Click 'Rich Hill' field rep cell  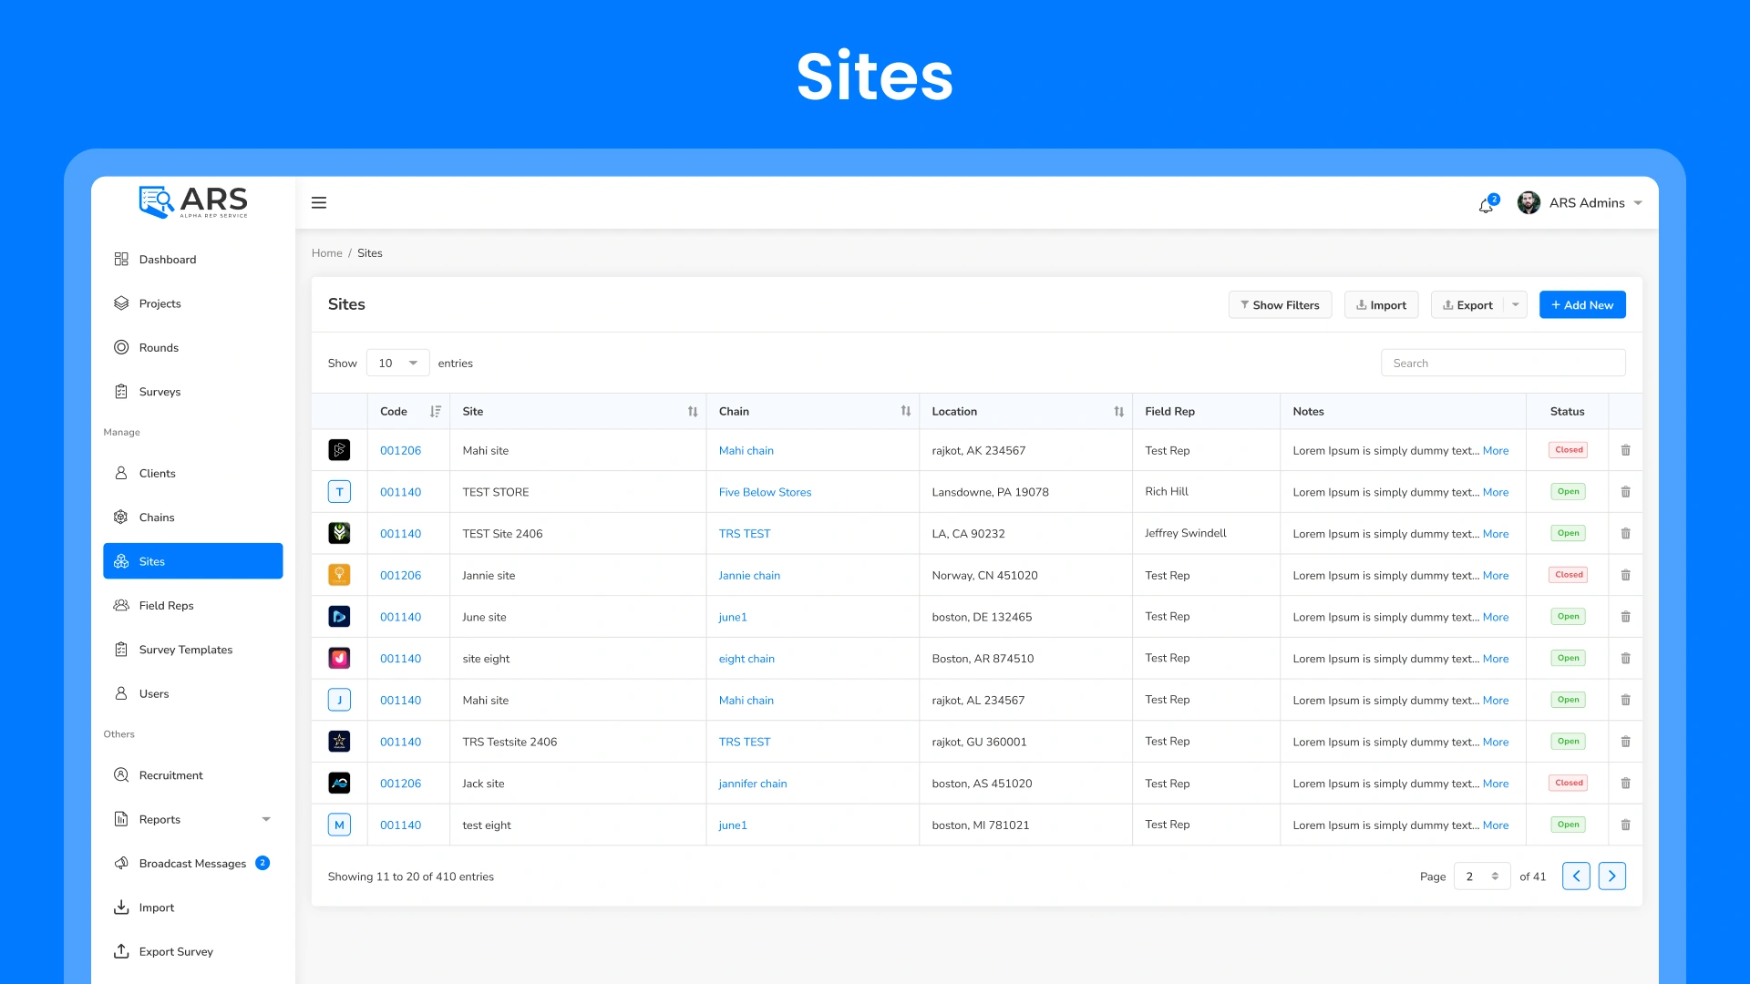[1167, 491]
